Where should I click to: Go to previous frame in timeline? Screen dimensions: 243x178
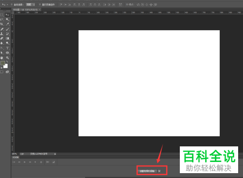(x=19, y=162)
